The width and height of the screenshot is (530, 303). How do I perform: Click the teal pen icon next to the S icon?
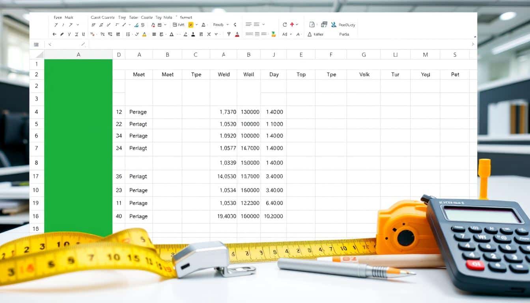click(136, 24)
